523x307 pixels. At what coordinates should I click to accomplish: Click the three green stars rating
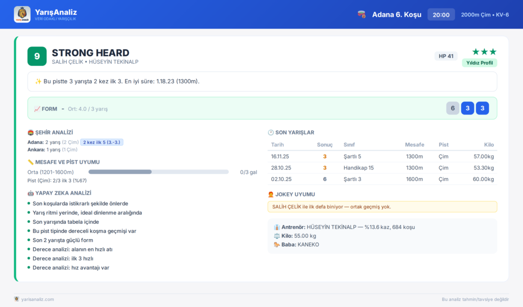[484, 52]
